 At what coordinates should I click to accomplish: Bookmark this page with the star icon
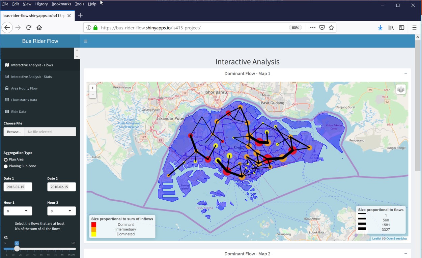tap(331, 28)
